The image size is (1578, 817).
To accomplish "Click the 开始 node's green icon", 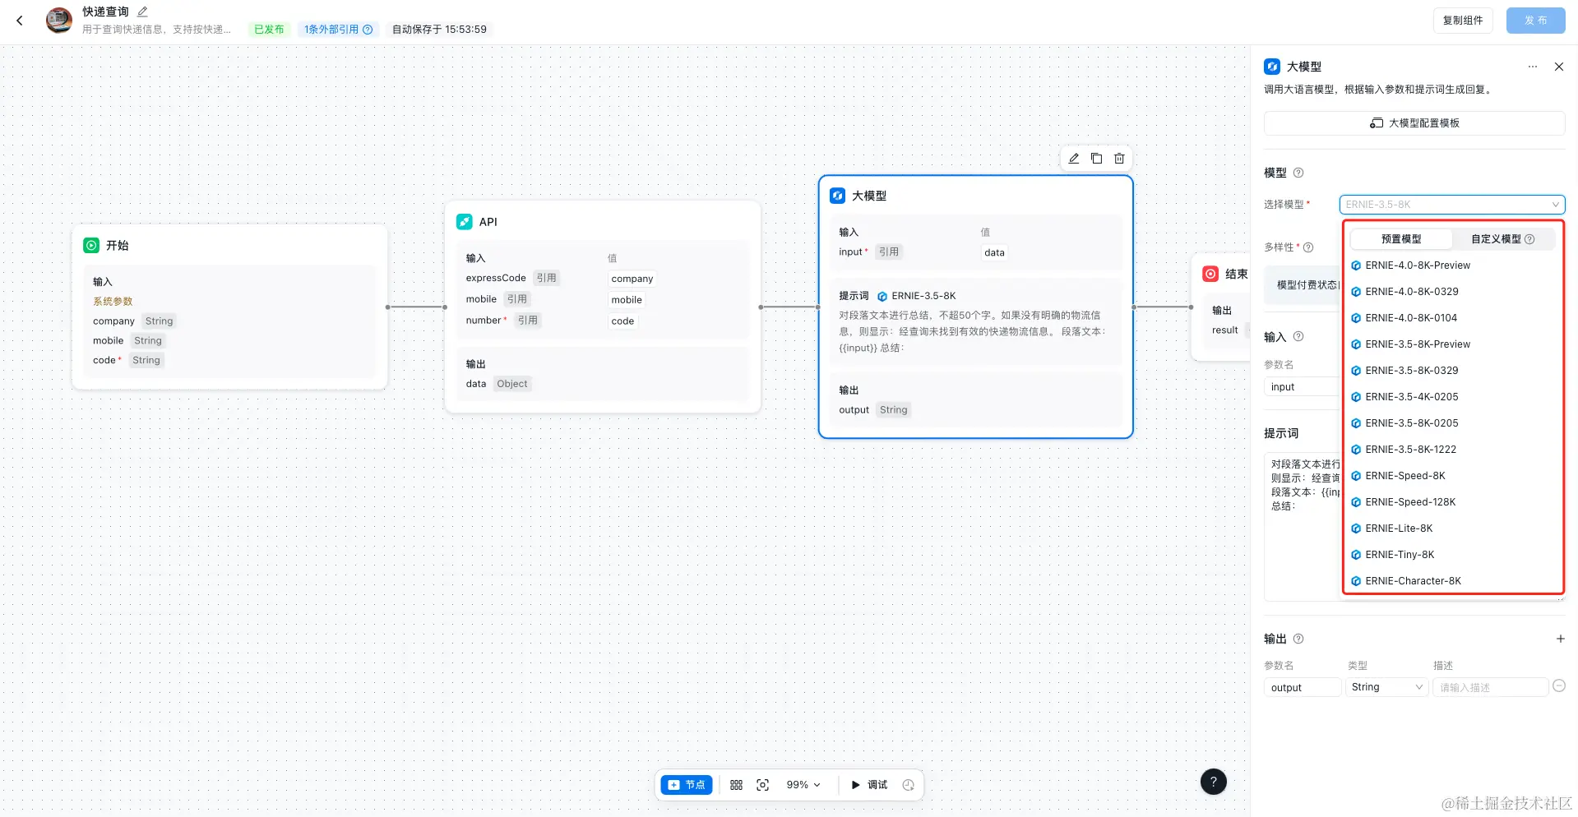I will point(91,246).
